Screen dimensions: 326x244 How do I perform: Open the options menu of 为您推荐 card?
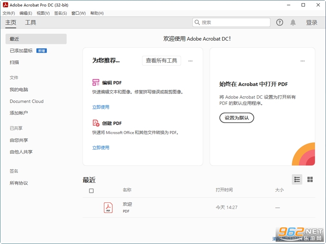point(191,61)
